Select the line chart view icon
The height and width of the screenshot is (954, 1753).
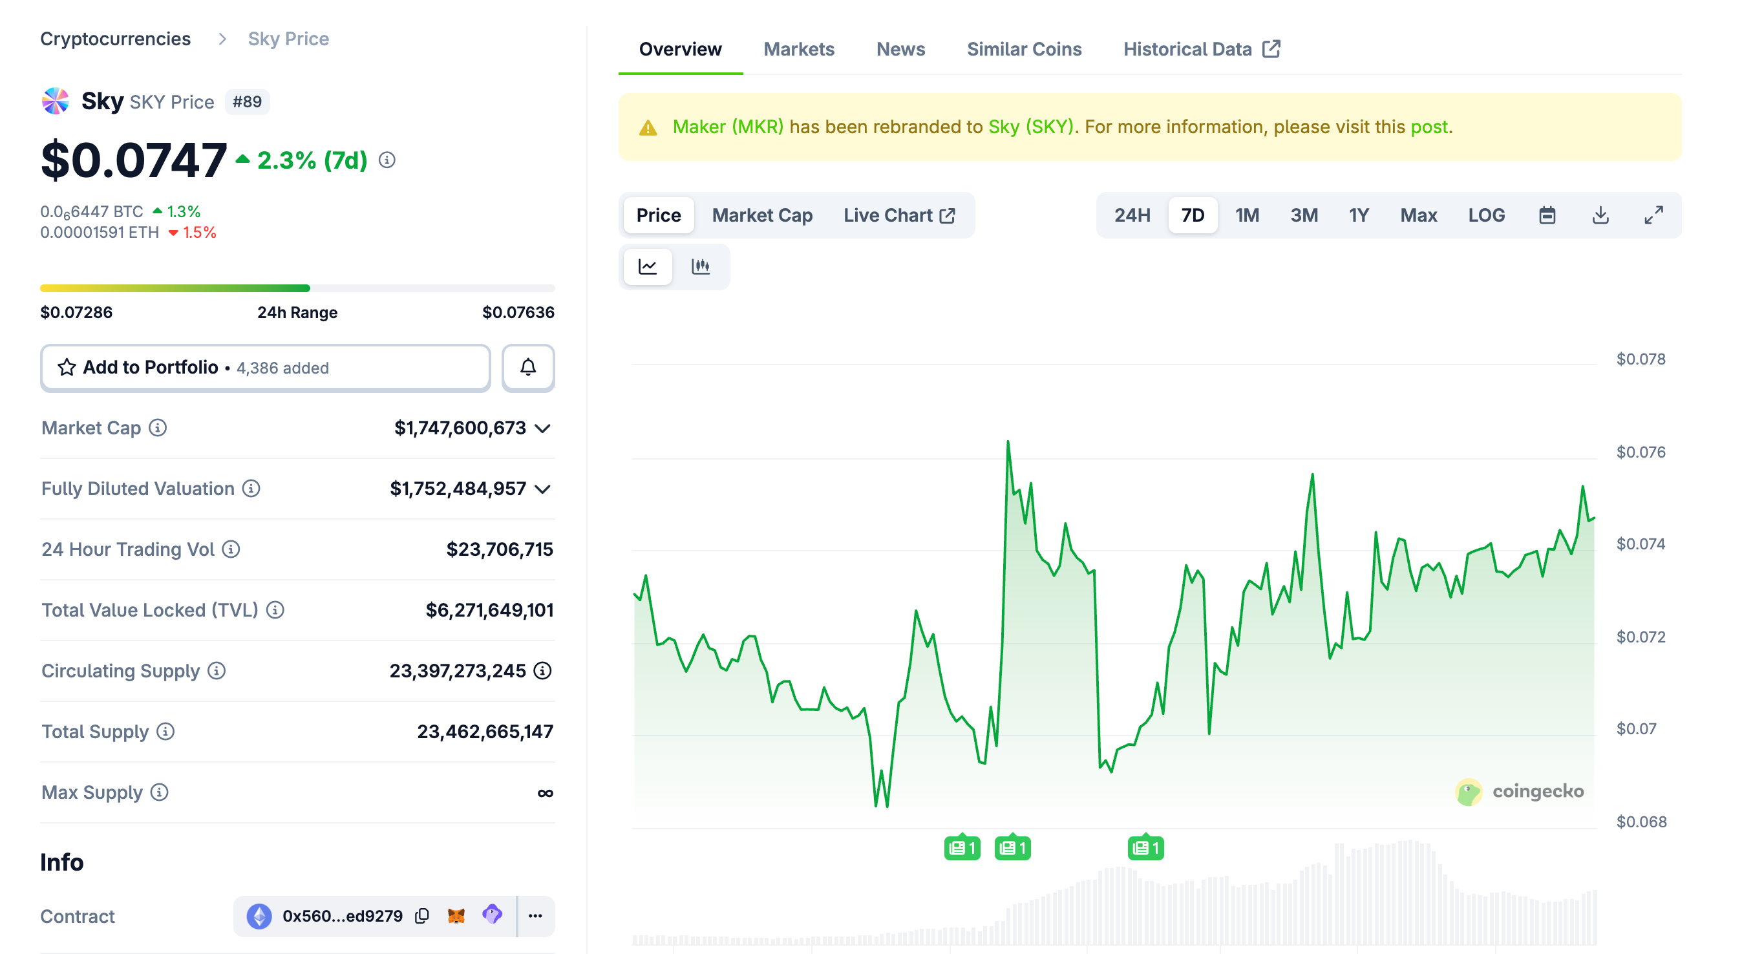point(647,266)
